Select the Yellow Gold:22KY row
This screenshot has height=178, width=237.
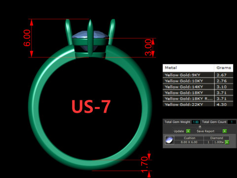[198, 104]
